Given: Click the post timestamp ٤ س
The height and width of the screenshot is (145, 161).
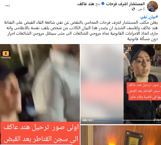Looking at the screenshot, I should click(141, 9).
